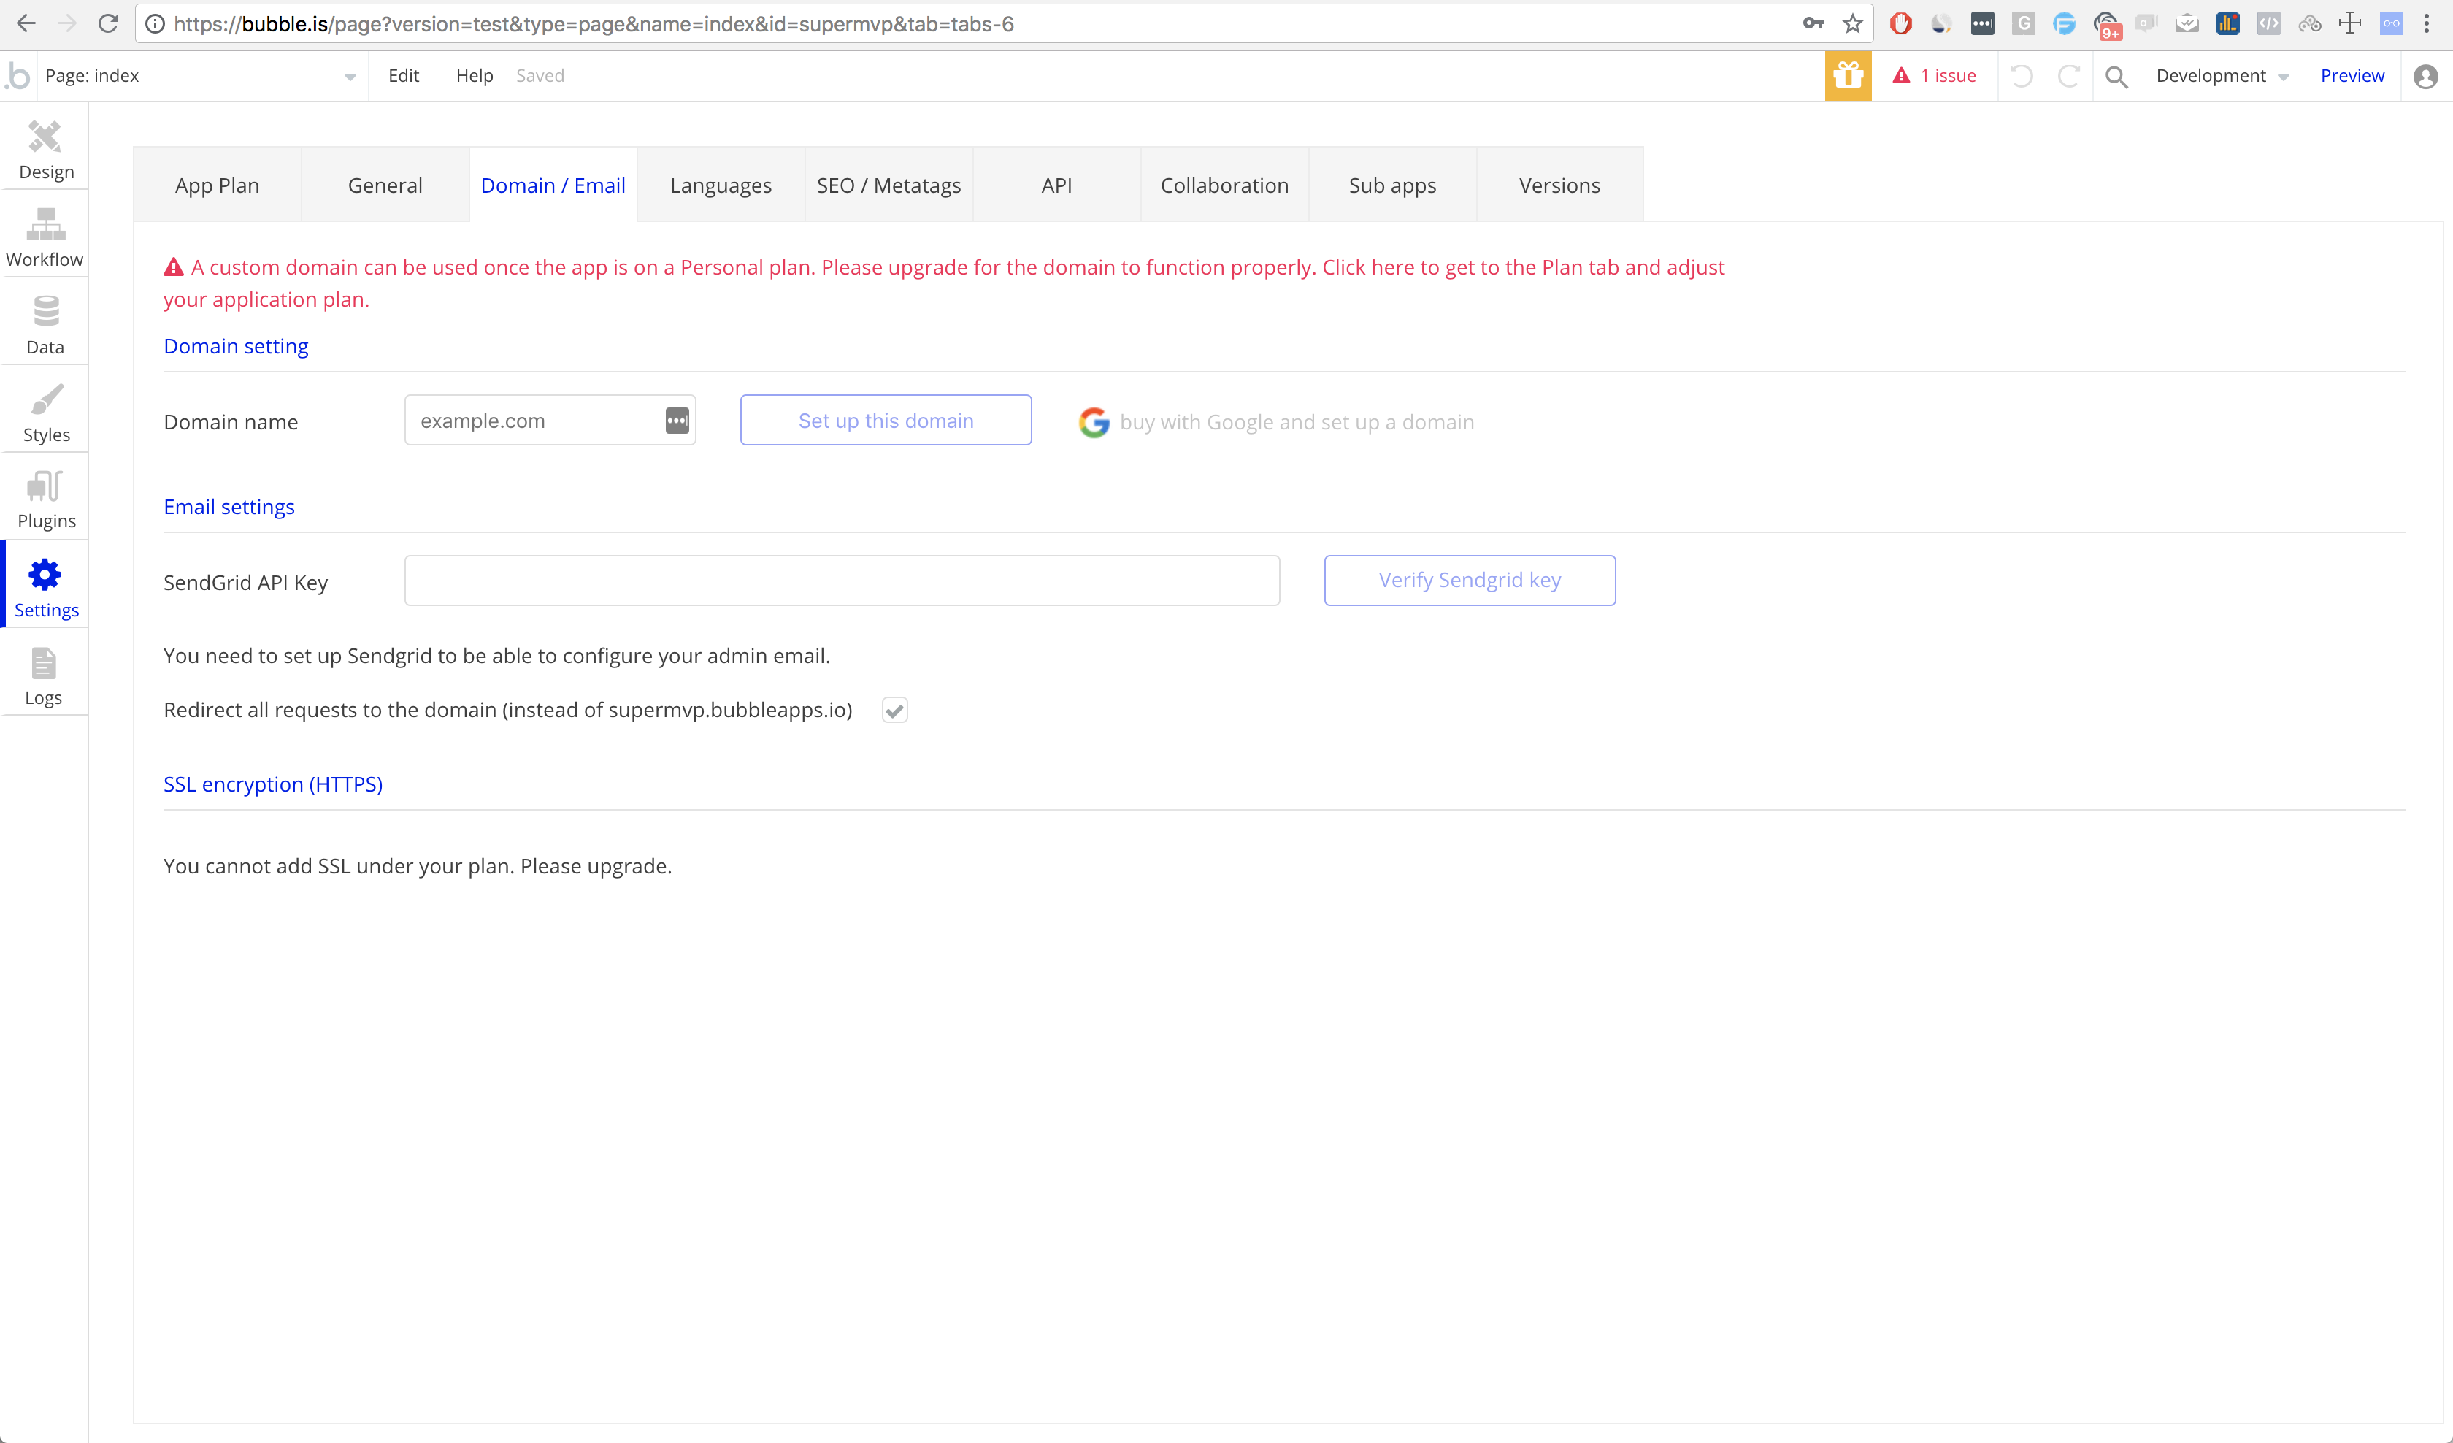This screenshot has height=1443, width=2453.
Task: Click the orange gift icon
Action: pos(1848,76)
